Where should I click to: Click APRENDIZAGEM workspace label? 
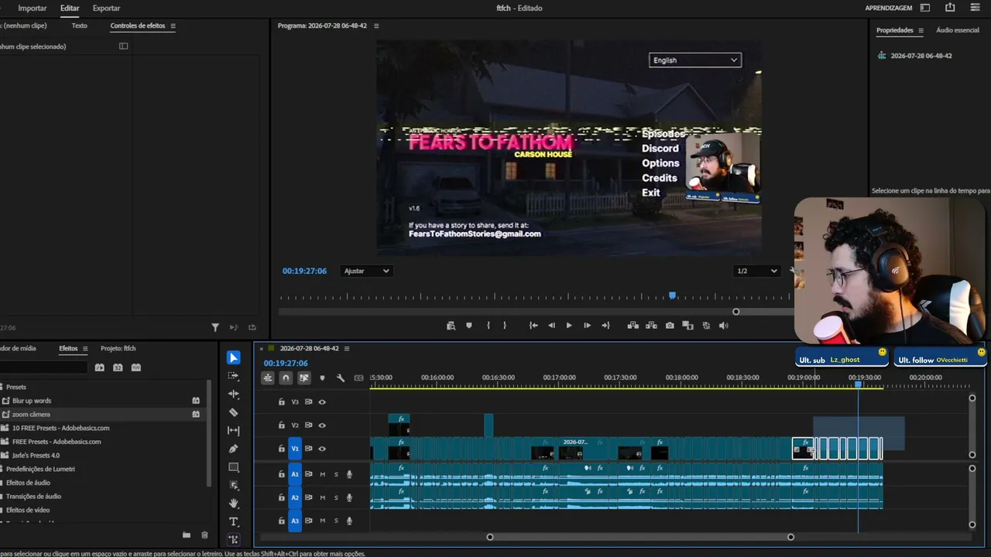pyautogui.click(x=889, y=8)
